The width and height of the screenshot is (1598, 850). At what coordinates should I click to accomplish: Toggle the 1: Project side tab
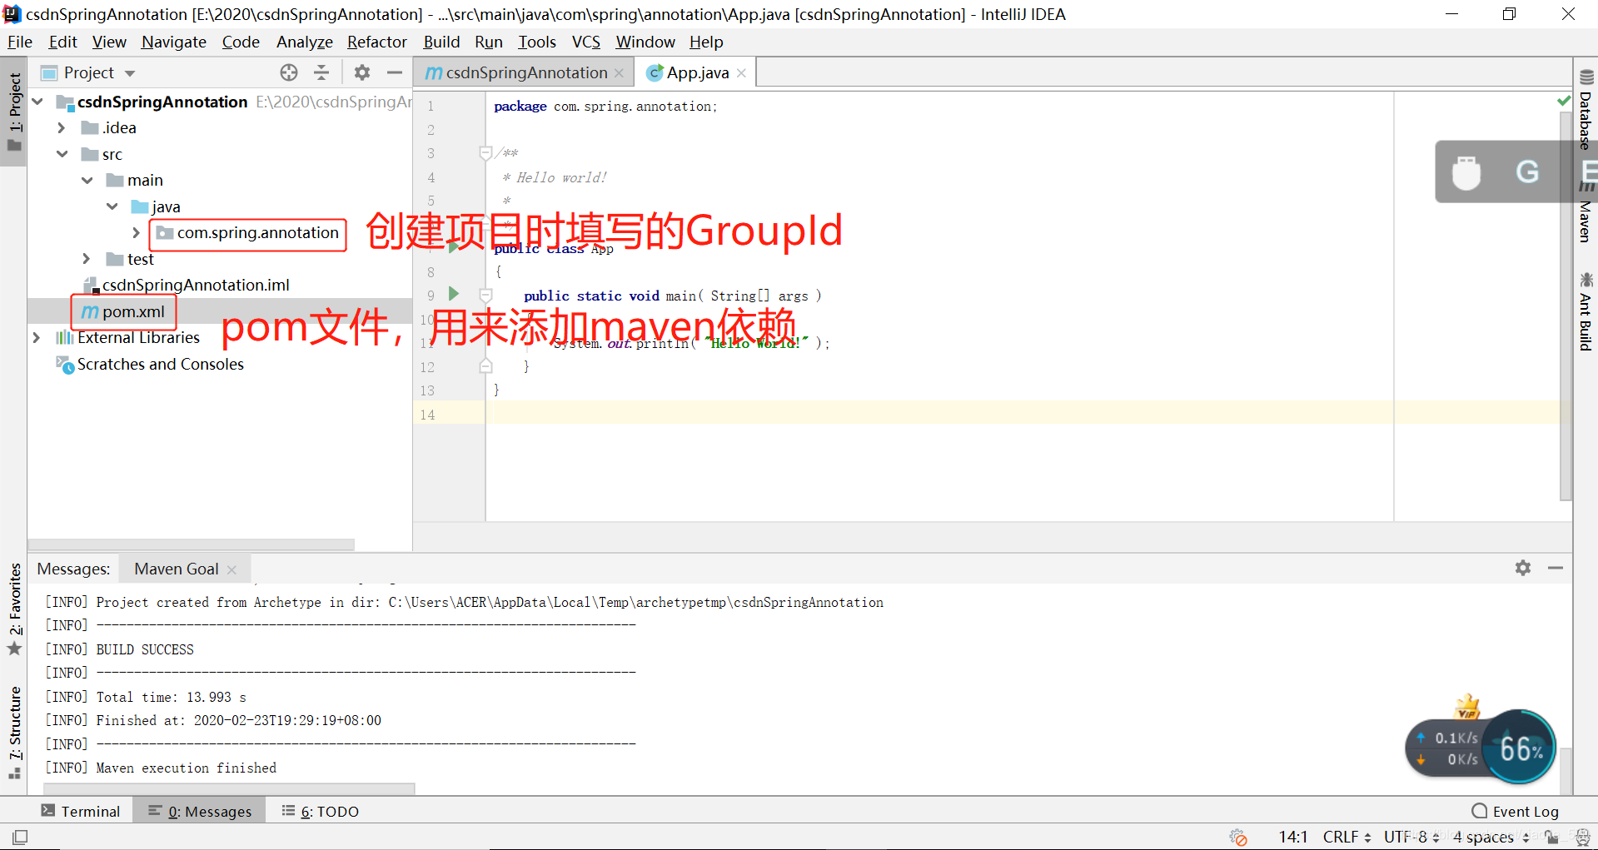click(15, 111)
